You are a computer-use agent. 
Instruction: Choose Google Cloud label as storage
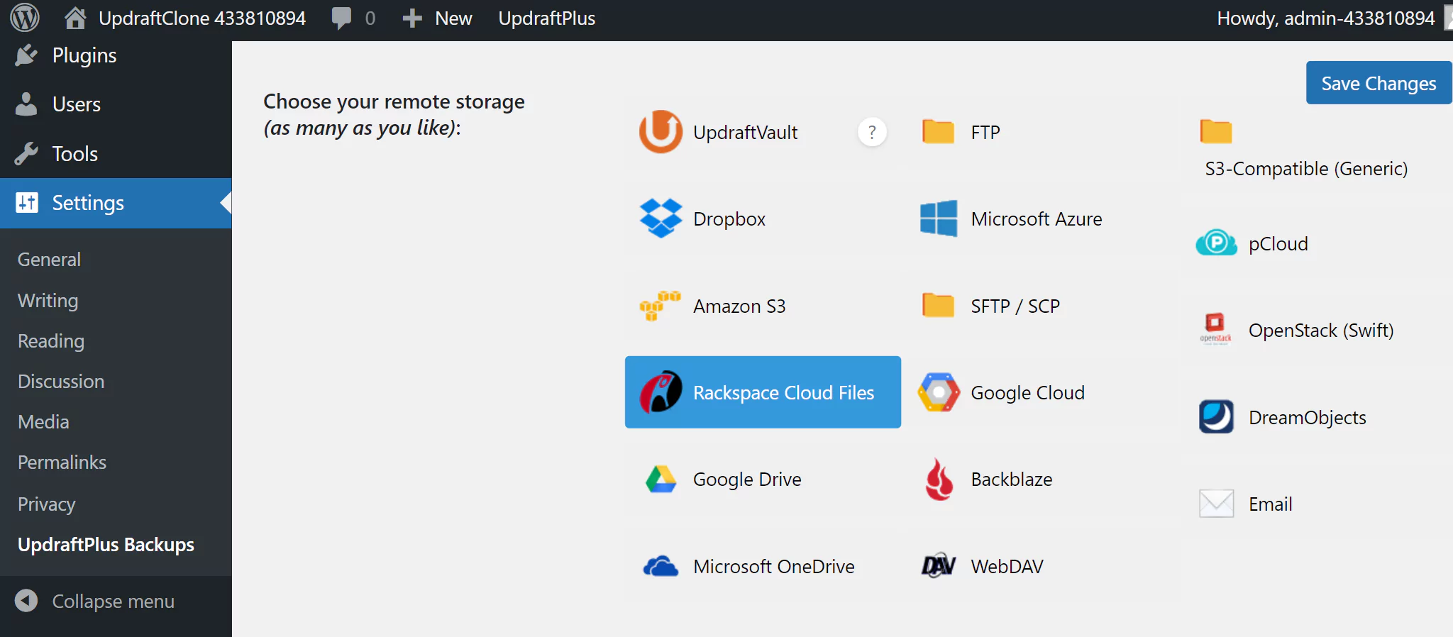coord(1027,393)
